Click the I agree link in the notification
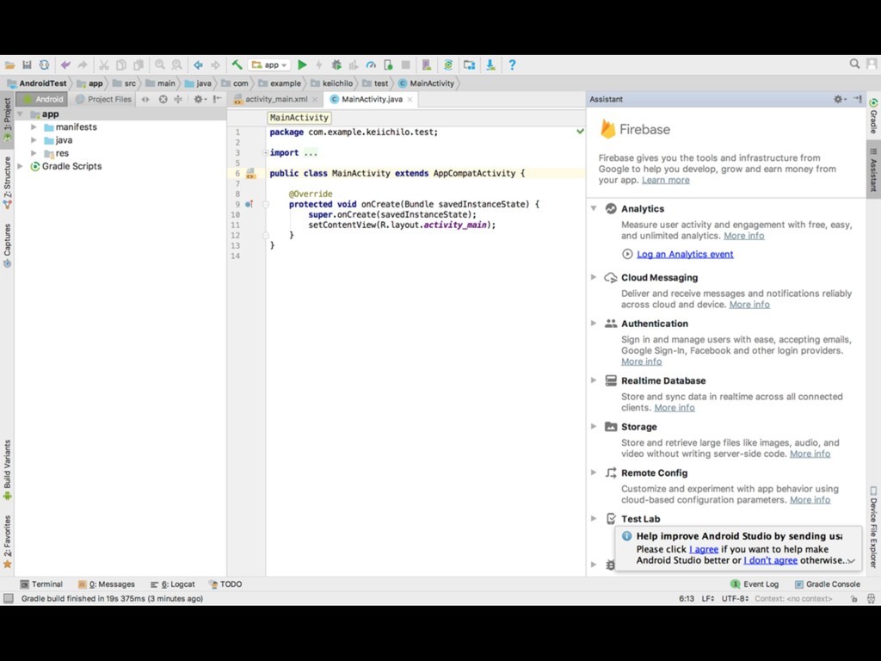Screen dimensions: 881x661 click(x=704, y=549)
